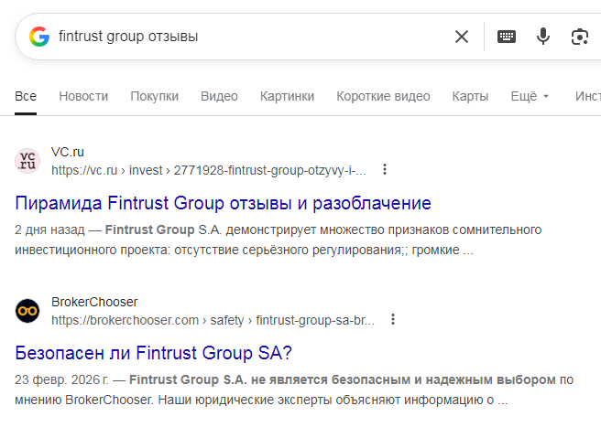The width and height of the screenshot is (601, 427).
Task: Click the Google logo icon
Action: (x=38, y=37)
